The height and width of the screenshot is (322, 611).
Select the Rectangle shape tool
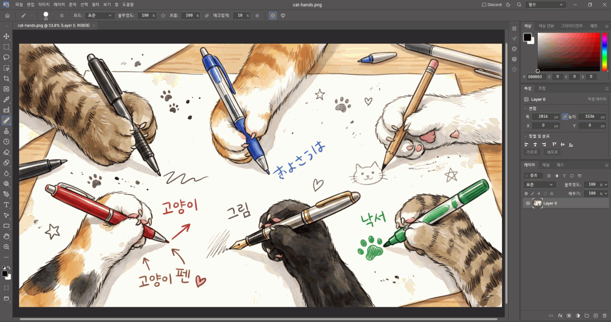[x=7, y=226]
